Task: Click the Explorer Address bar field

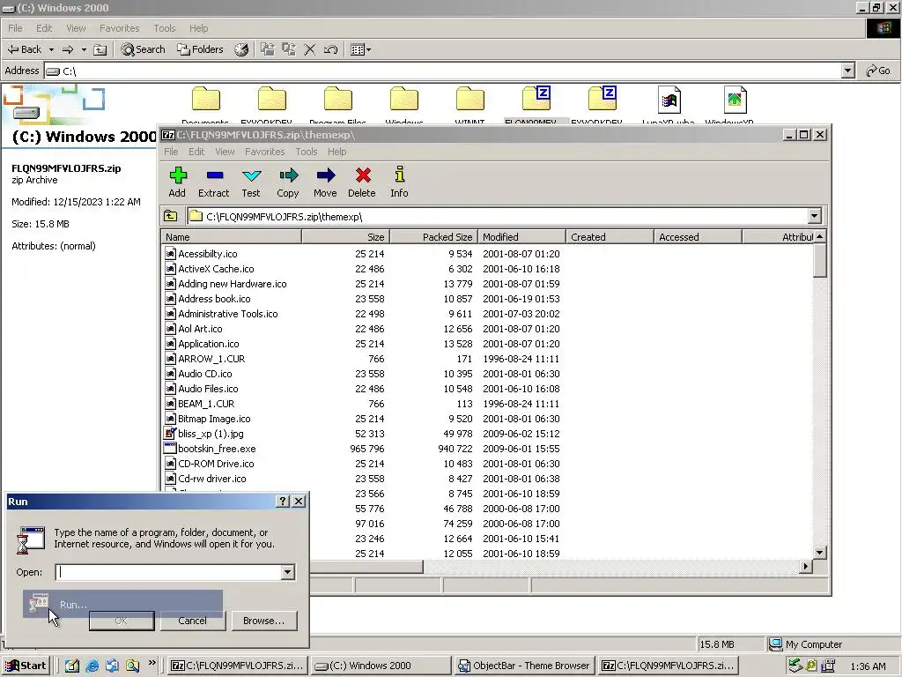Action: [443, 71]
